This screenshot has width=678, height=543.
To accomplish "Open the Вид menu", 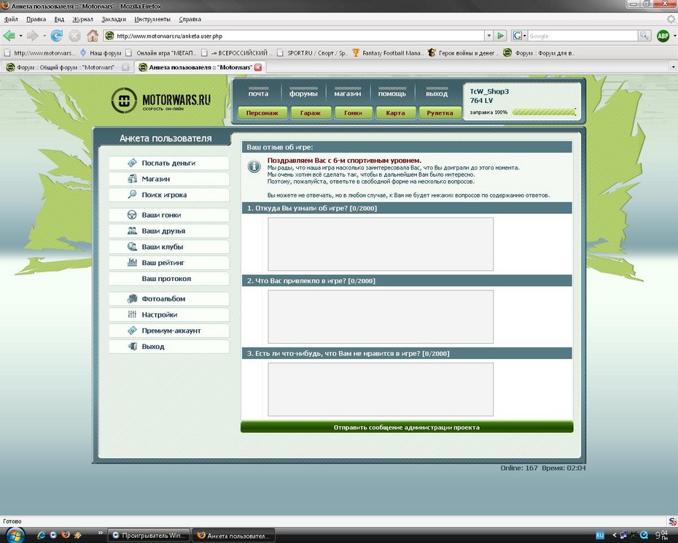I will (59, 19).
